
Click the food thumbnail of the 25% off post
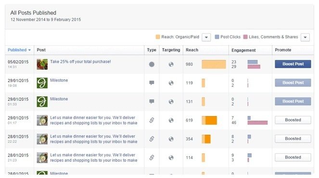(x=42, y=64)
